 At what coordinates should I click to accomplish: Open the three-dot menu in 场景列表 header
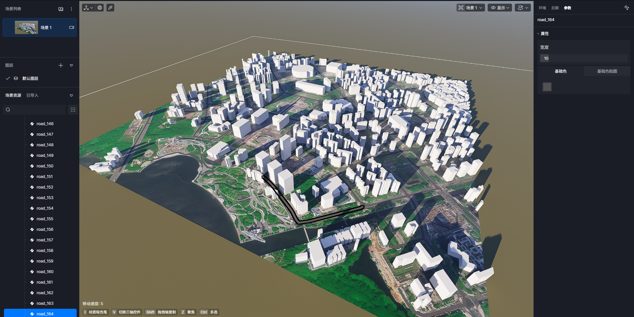71,9
